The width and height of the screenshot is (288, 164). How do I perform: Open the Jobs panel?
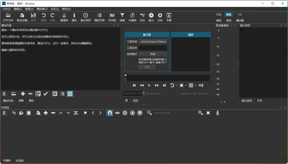tap(160, 17)
